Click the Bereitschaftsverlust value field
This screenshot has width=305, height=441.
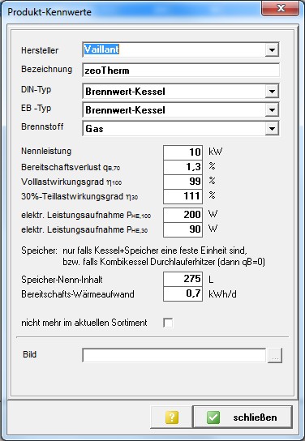click(x=183, y=167)
